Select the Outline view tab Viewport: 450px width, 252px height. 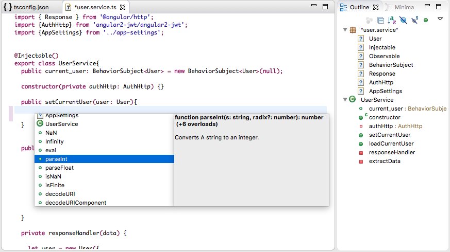[x=359, y=7]
